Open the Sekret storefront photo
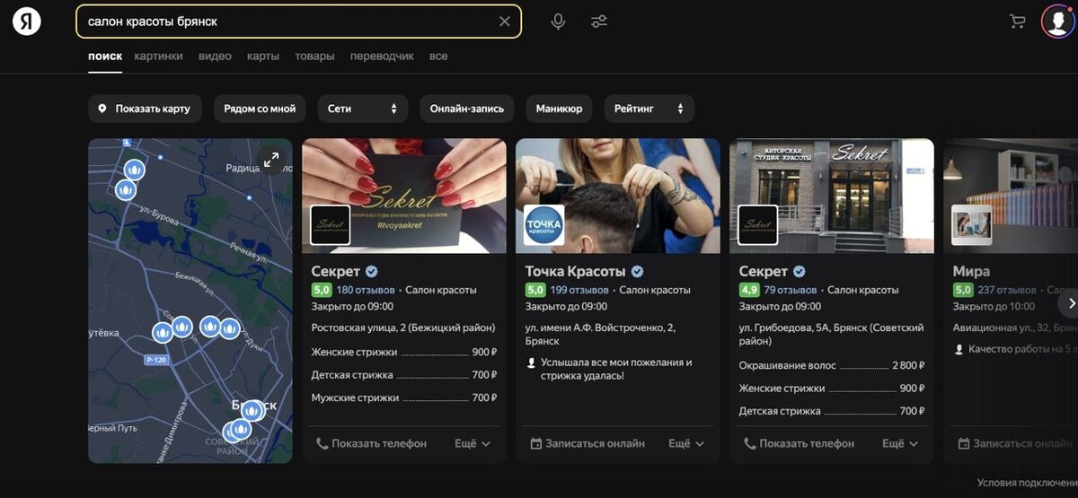This screenshot has width=1078, height=498. click(832, 196)
